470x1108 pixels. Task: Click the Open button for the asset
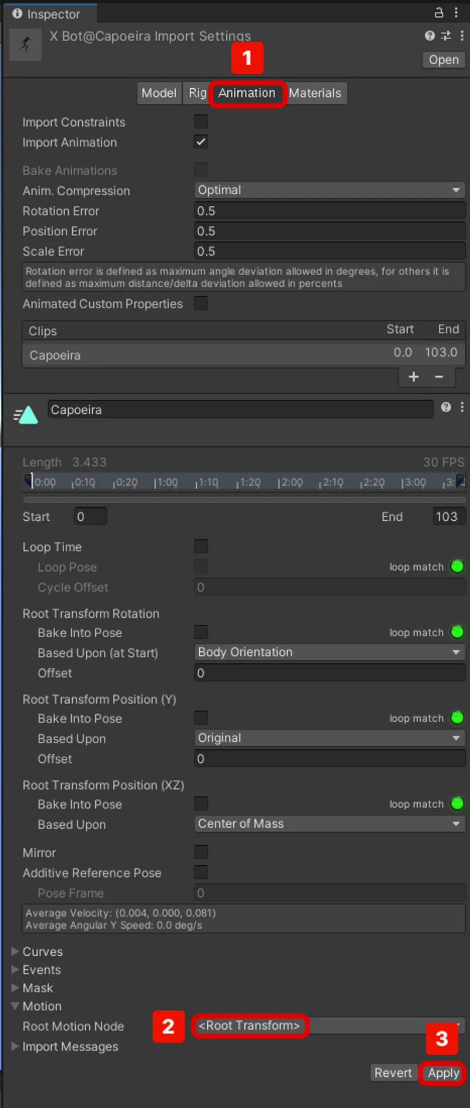point(443,59)
